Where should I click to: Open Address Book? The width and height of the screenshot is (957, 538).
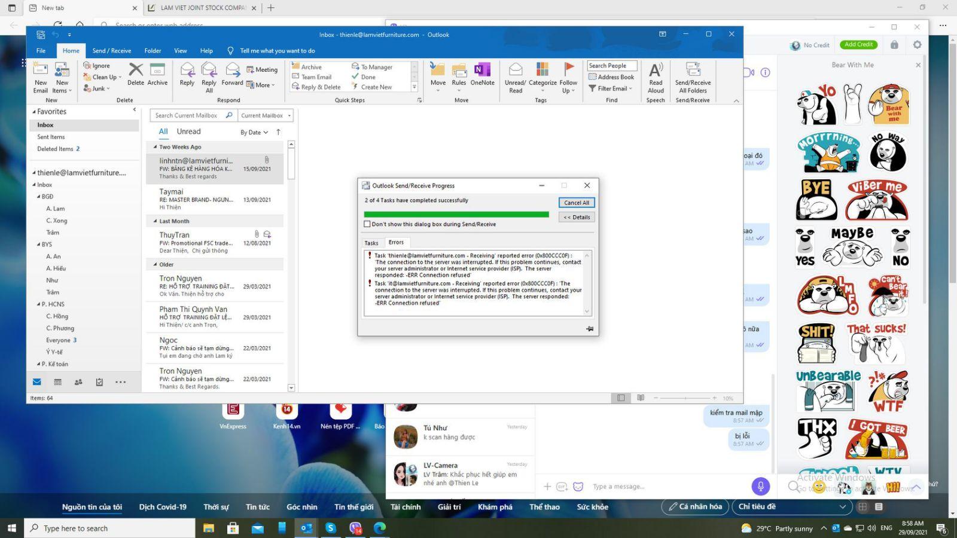tap(611, 77)
